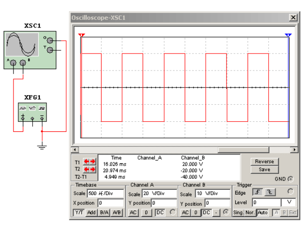Click the X position field
The height and width of the screenshot is (226, 306).
click(x=111, y=203)
